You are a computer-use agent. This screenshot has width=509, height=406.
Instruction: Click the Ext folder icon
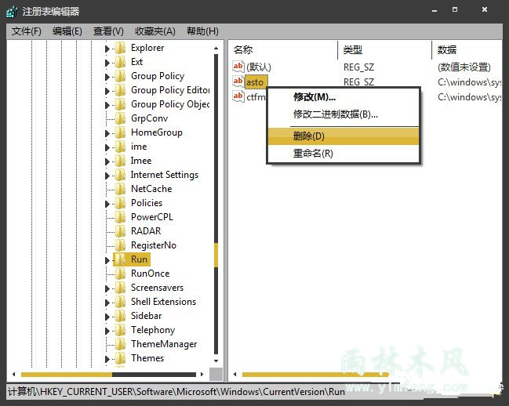point(121,62)
